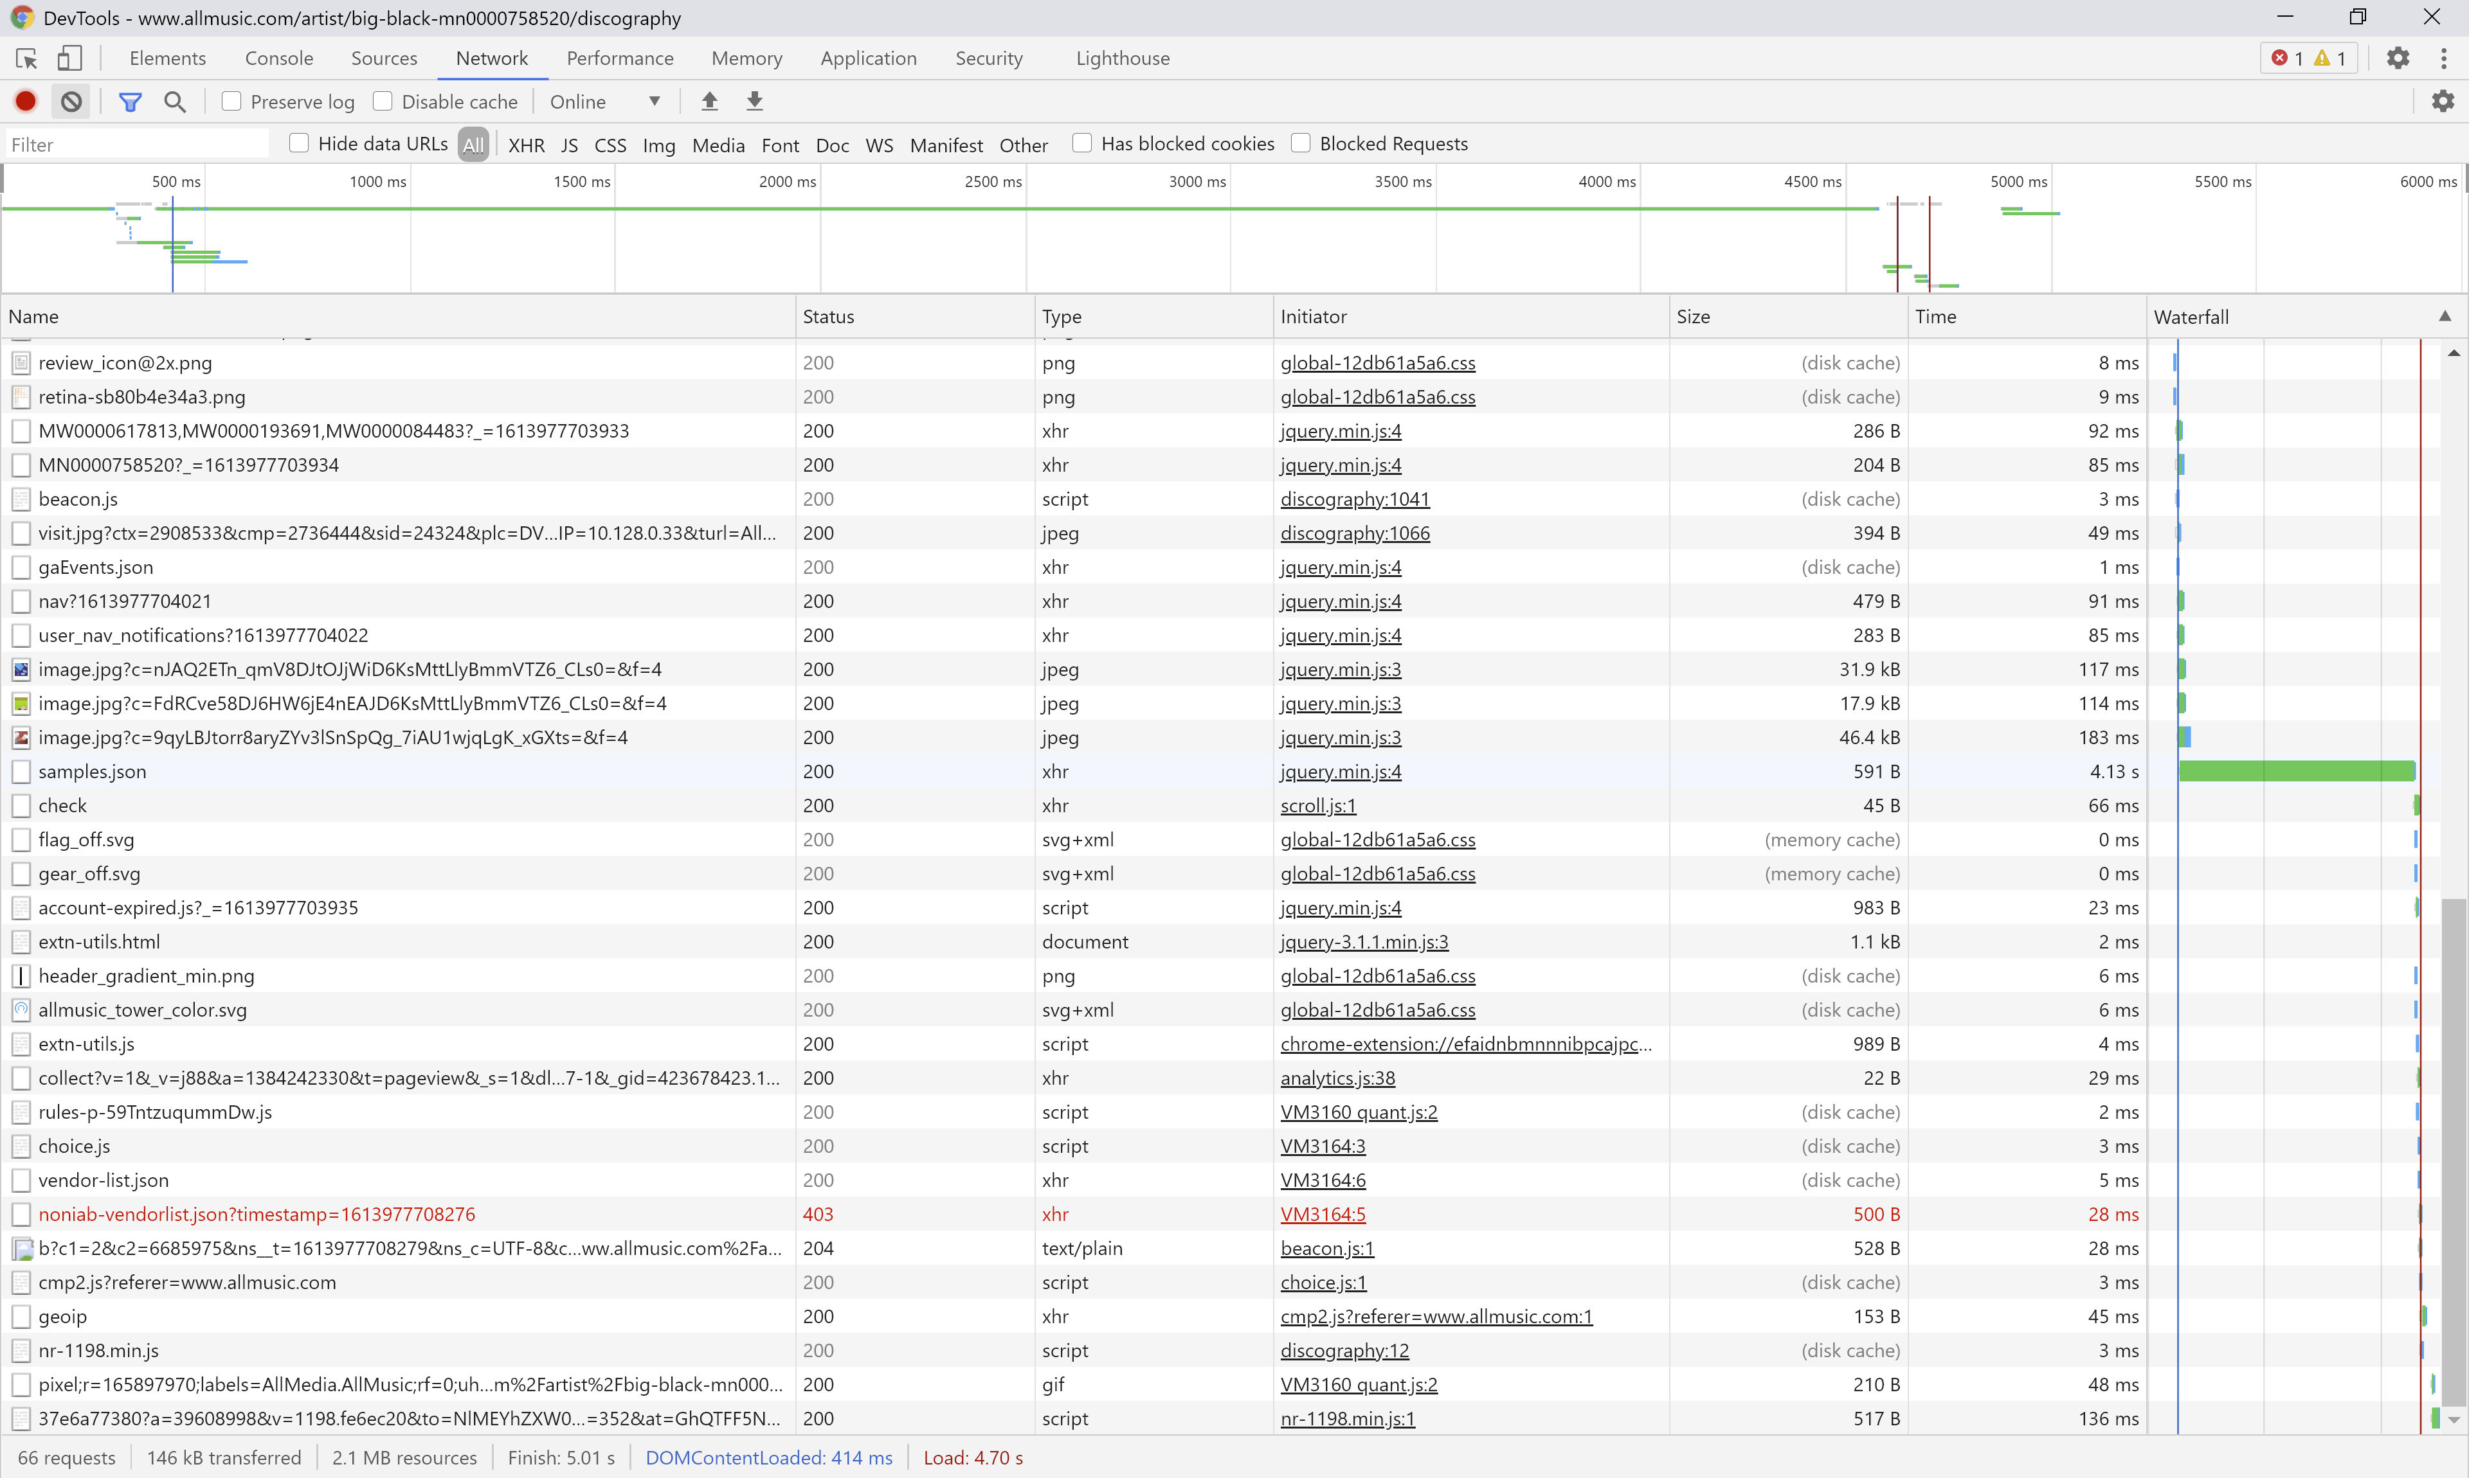Toggle the filter funnel icon
2469x1478 pixels.
[131, 102]
